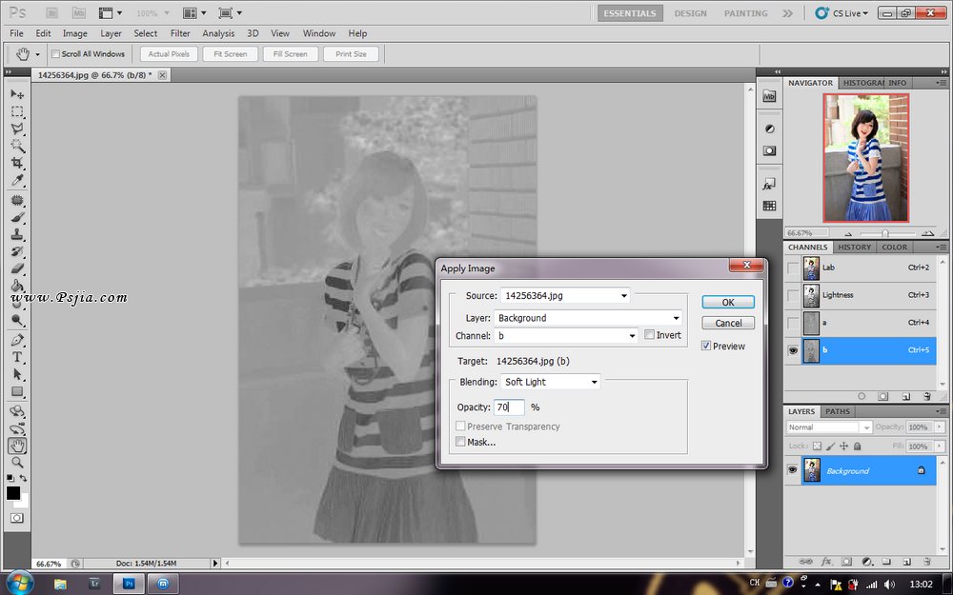953x595 pixels.
Task: Click the Photoshop taskbar icon
Action: pos(129,583)
